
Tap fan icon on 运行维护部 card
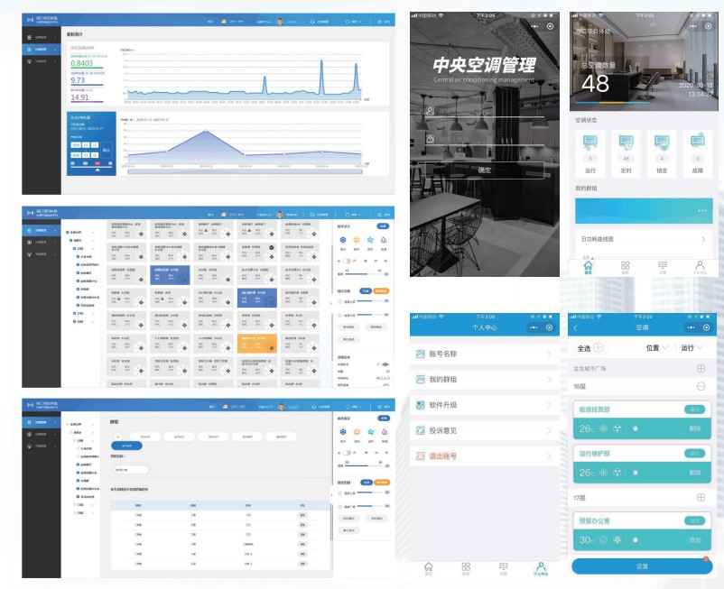(617, 473)
